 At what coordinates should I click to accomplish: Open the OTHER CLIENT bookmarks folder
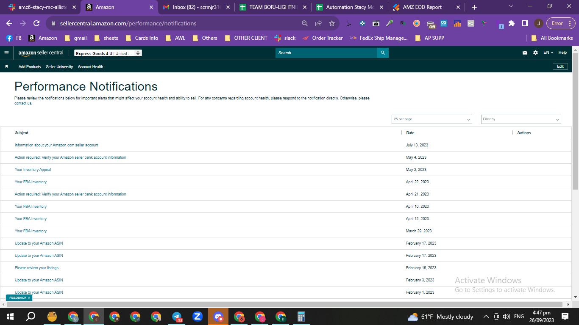point(246,38)
